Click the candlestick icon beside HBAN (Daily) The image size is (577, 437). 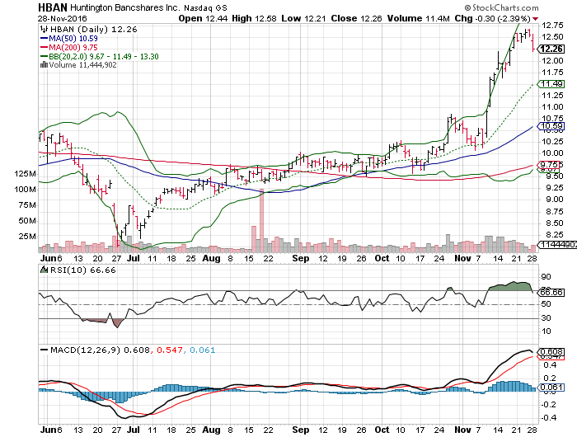44,29
